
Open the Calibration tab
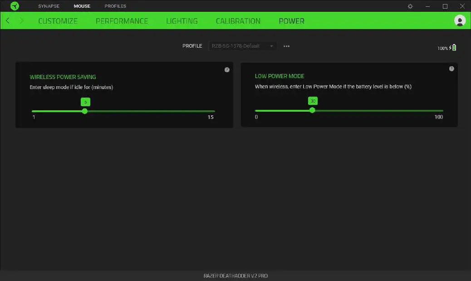pos(238,21)
